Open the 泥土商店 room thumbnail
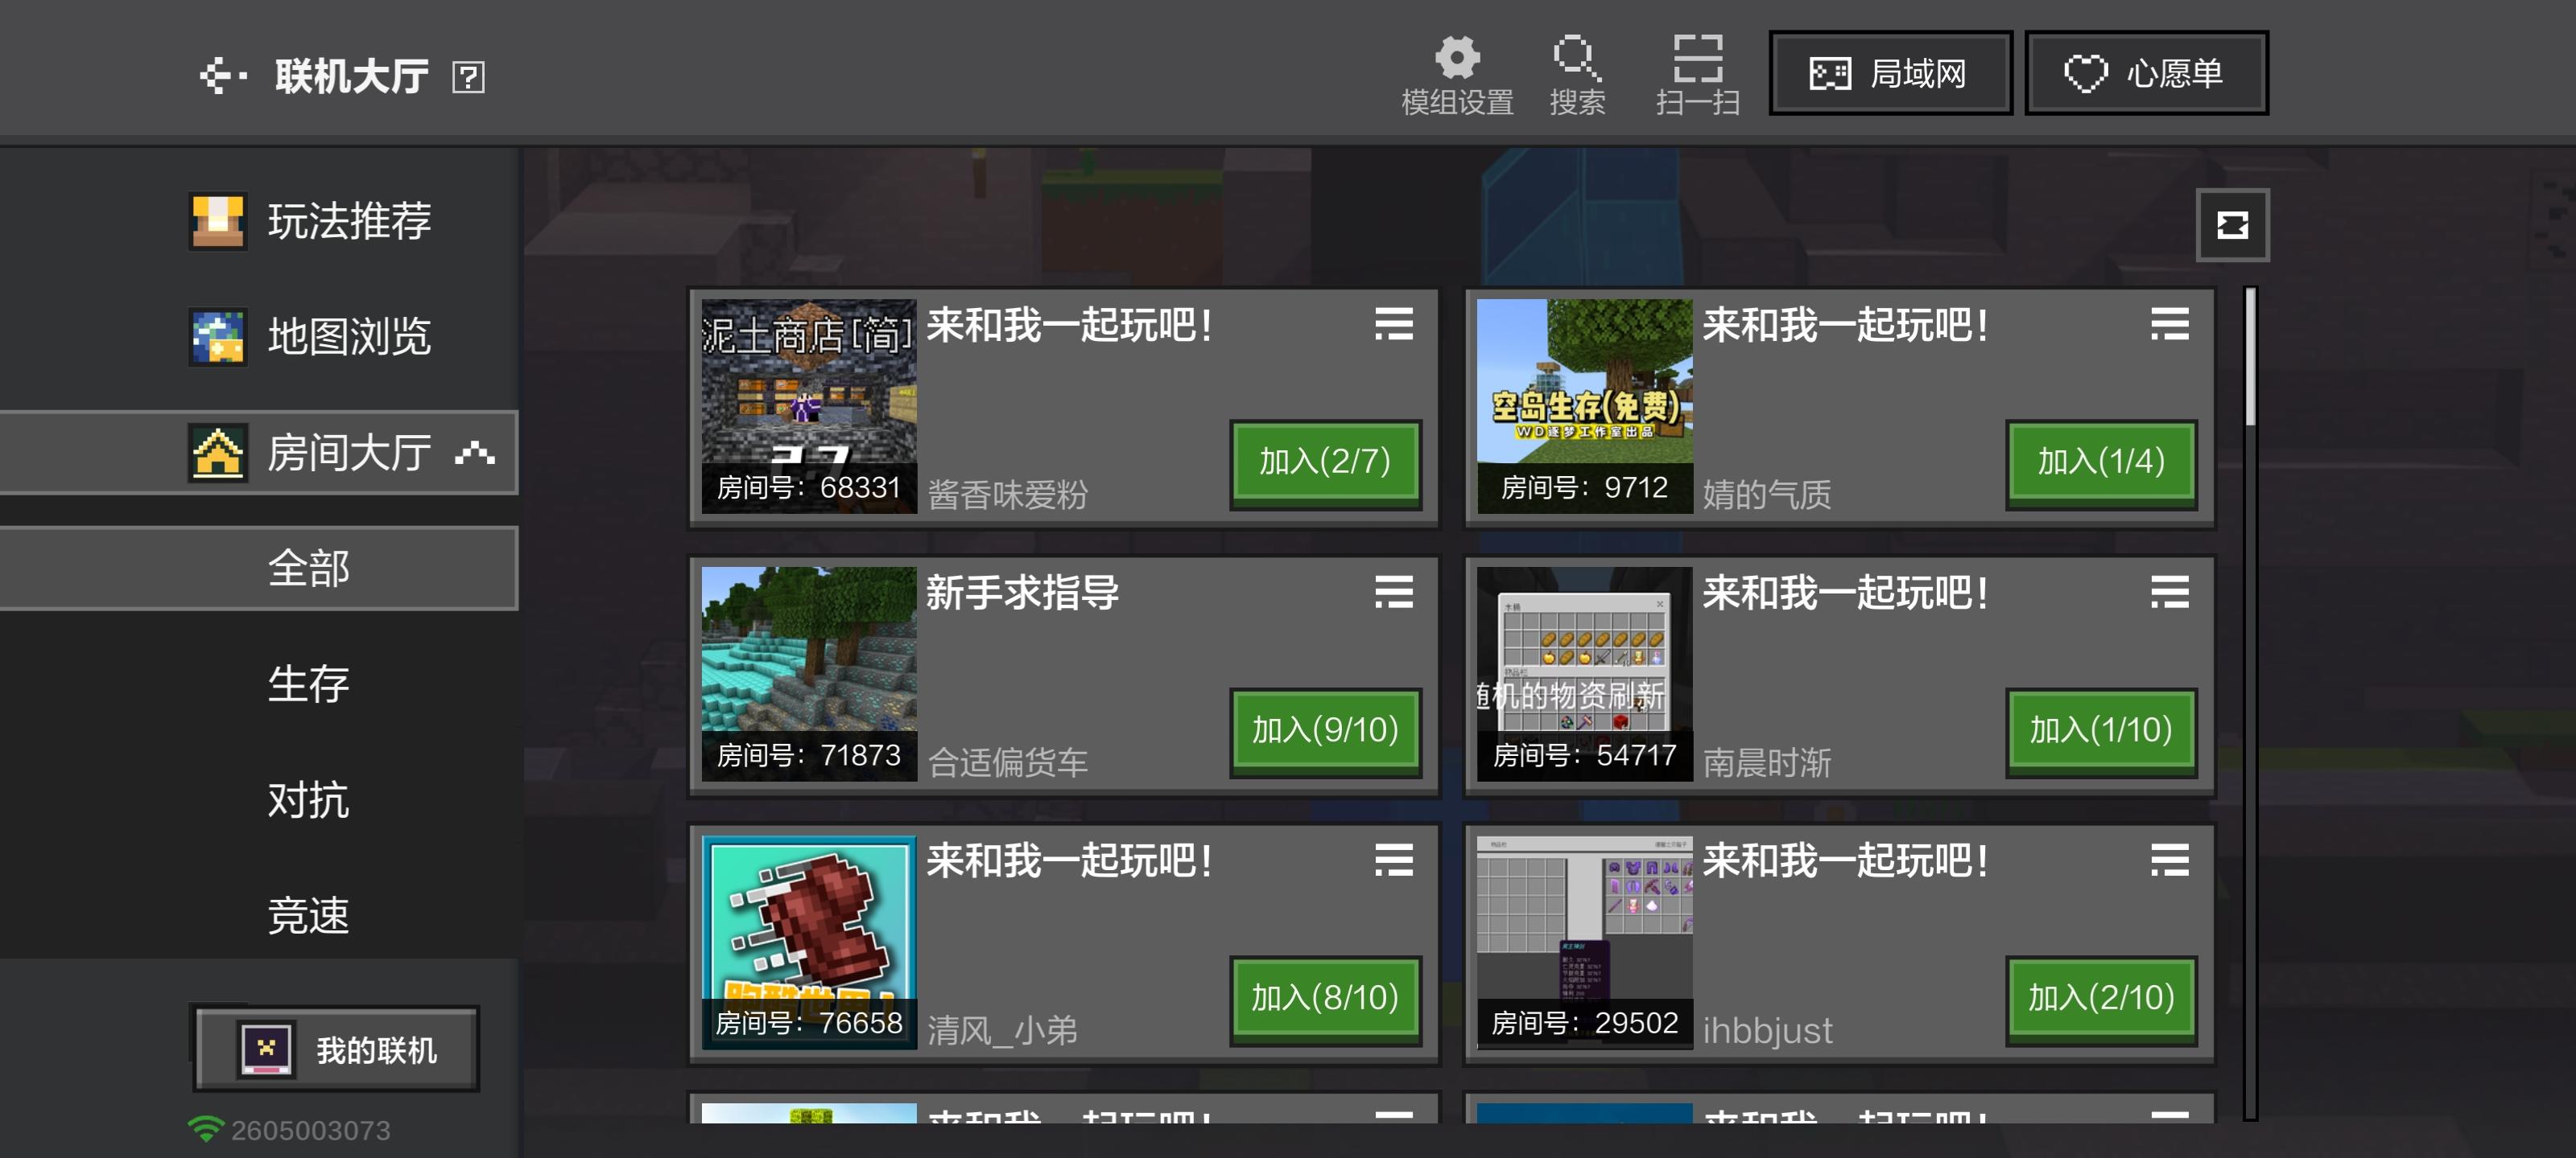Viewport: 2576px width, 1158px height. tap(809, 405)
